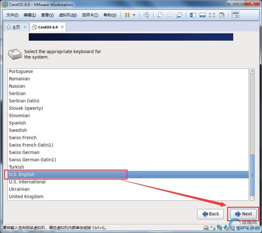This screenshot has height=233, width=262.
Task: Select the plain Swiss German keyboard
Action: tap(128, 152)
